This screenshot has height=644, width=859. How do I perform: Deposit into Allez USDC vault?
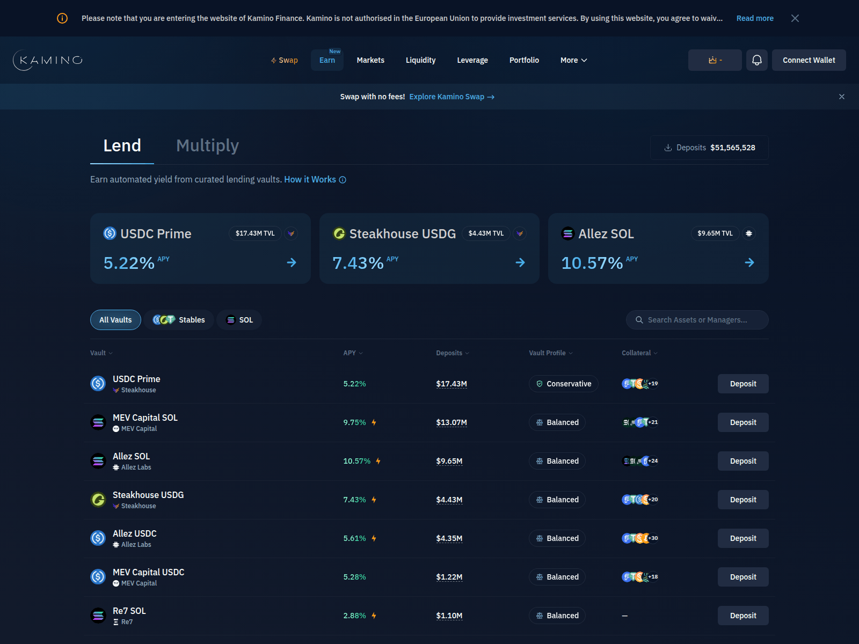point(743,538)
